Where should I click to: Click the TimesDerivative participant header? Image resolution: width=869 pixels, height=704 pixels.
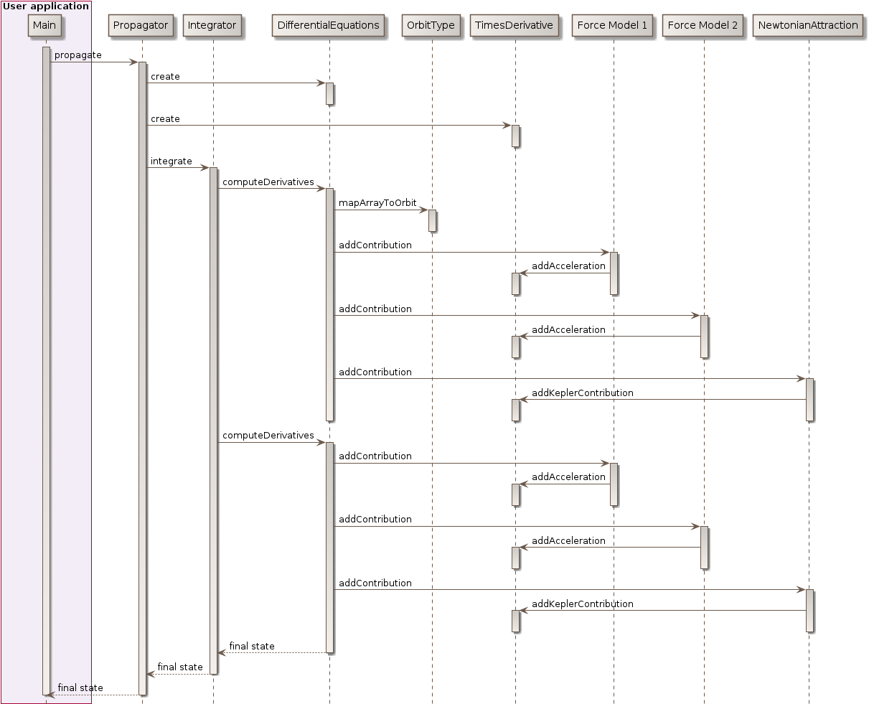pos(515,25)
